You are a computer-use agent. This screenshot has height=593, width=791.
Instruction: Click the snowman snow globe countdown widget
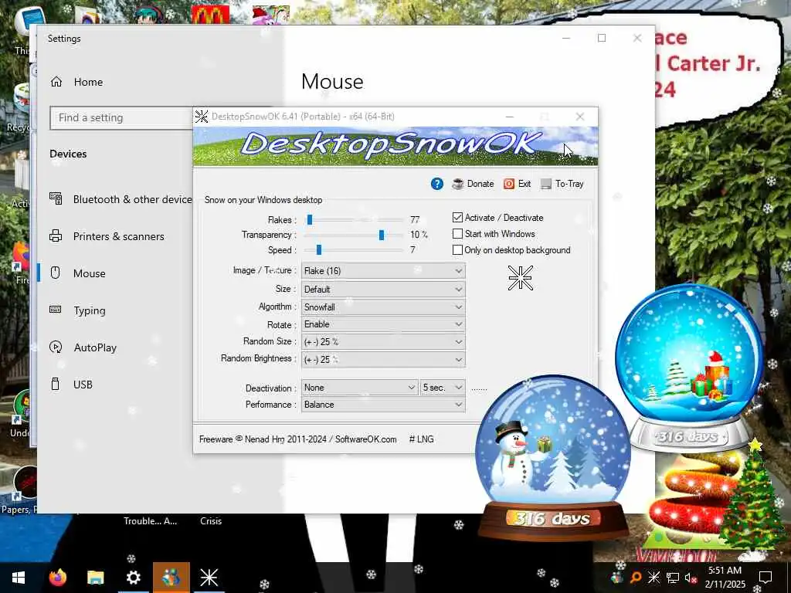click(x=553, y=458)
